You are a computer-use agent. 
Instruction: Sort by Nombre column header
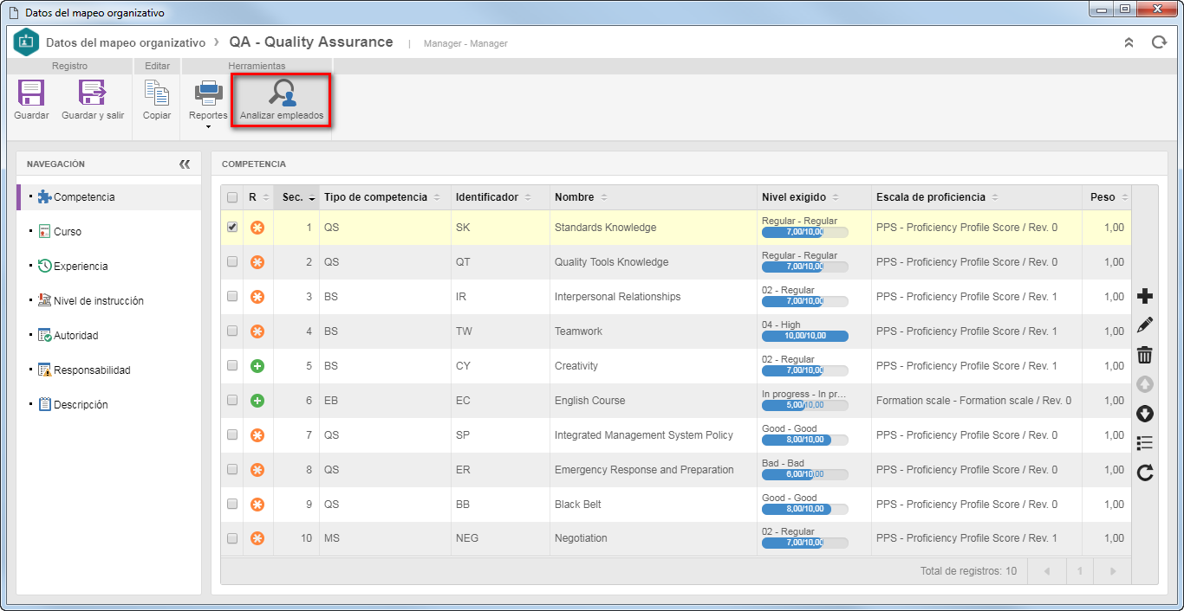[654, 197]
